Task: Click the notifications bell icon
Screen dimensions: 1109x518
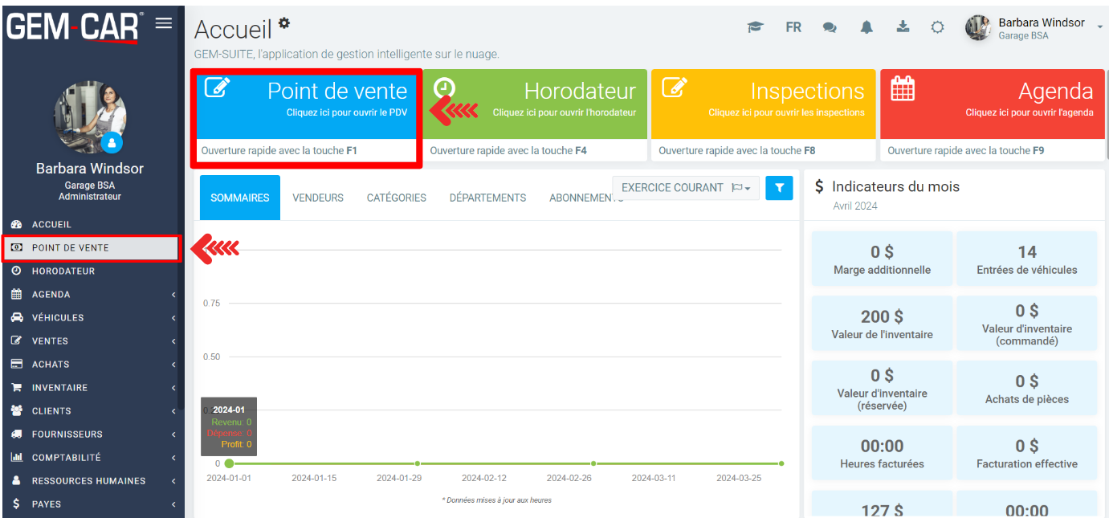Action: [x=866, y=27]
